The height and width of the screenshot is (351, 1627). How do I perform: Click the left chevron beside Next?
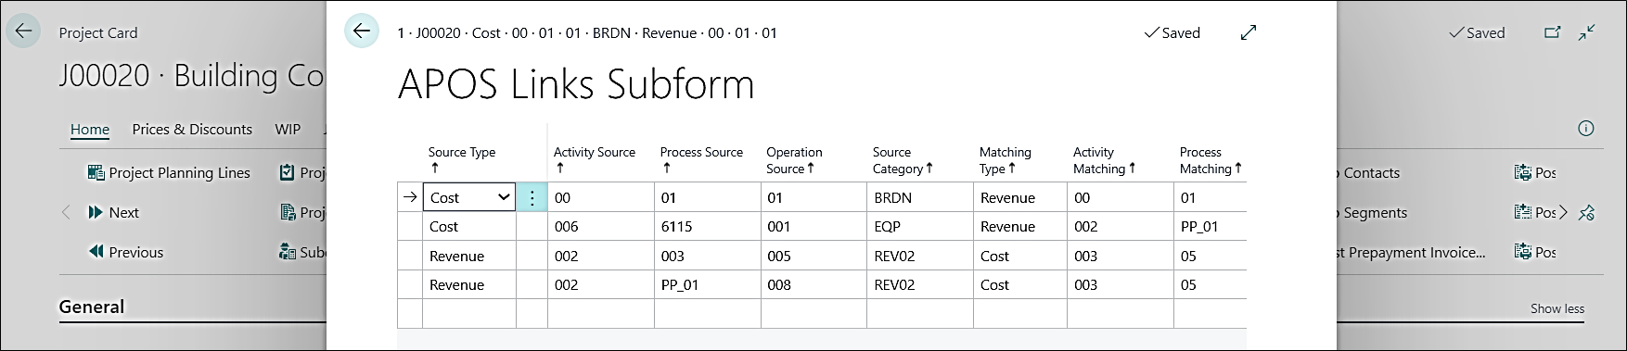66,212
